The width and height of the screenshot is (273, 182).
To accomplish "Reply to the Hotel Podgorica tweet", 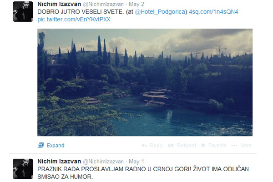I will (x=156, y=146).
